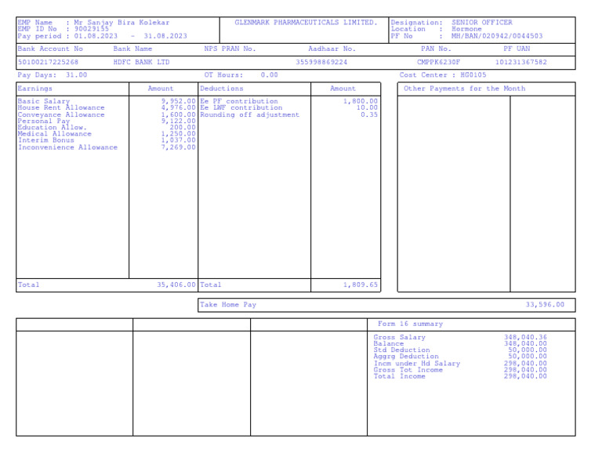The width and height of the screenshot is (602, 453).
Task: Click the Deductions column header
Action: coord(222,89)
